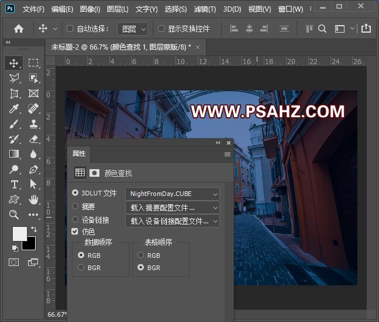Select the Polygonal Lasso tool

click(x=14, y=78)
